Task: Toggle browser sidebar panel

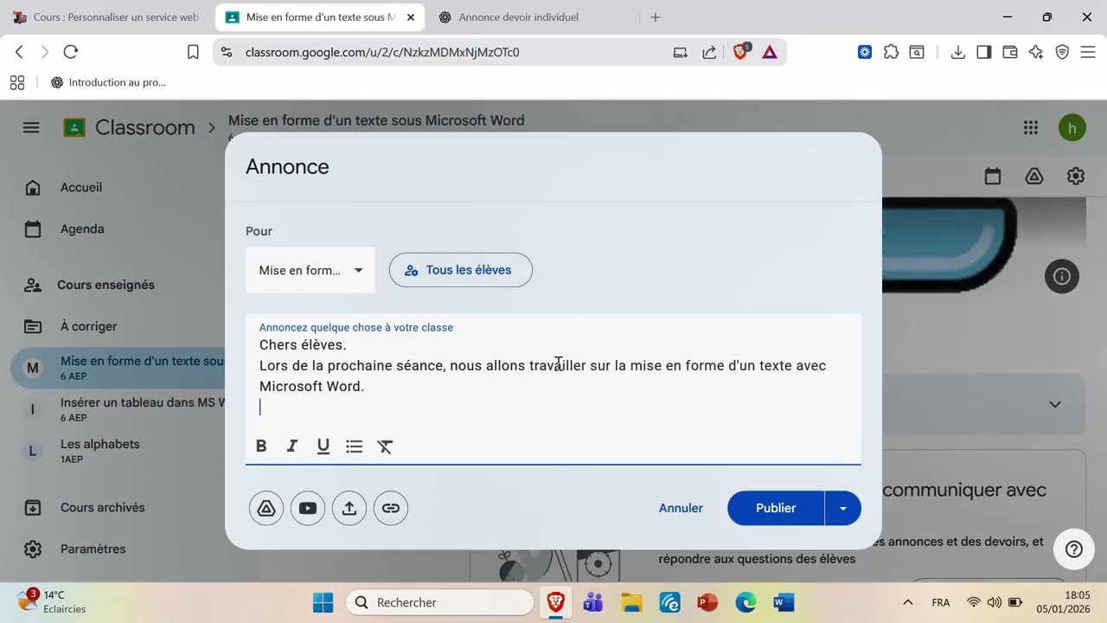Action: click(x=983, y=52)
